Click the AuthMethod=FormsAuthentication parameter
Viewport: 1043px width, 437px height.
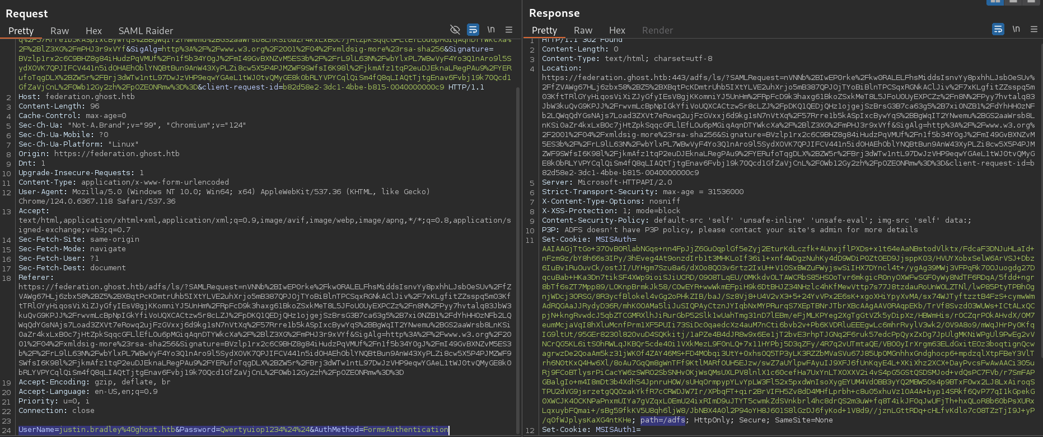point(381,429)
